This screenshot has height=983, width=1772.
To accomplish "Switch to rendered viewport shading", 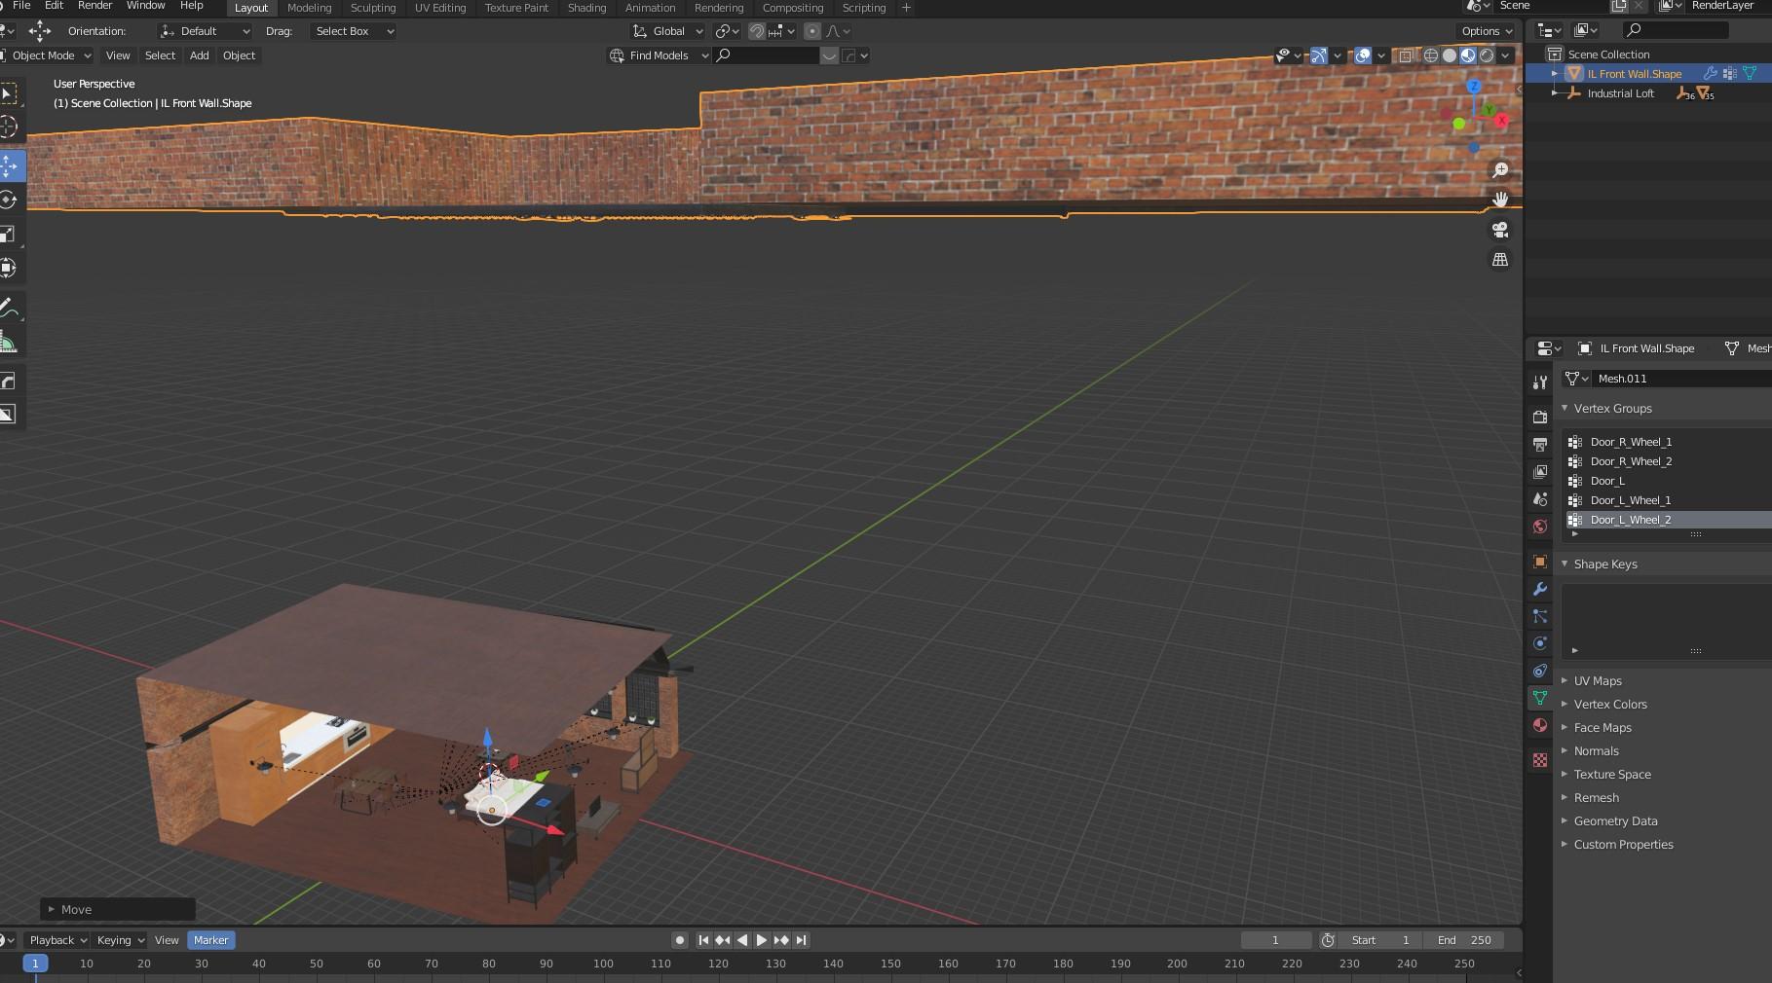I will pos(1487,55).
